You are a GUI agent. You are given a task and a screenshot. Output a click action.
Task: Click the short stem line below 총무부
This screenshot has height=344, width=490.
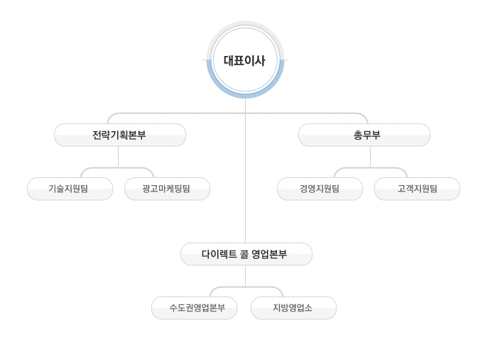tap(370, 157)
